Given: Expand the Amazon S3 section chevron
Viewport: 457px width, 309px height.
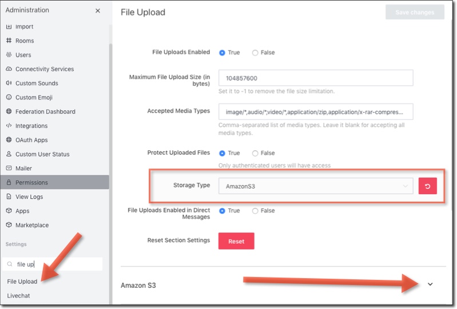Looking at the screenshot, I should click(x=430, y=284).
